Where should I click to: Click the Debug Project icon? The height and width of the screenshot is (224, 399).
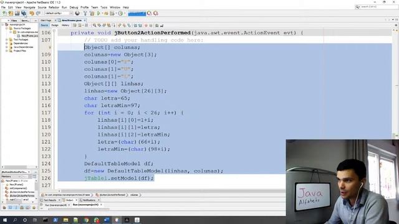pyautogui.click(x=106, y=13)
